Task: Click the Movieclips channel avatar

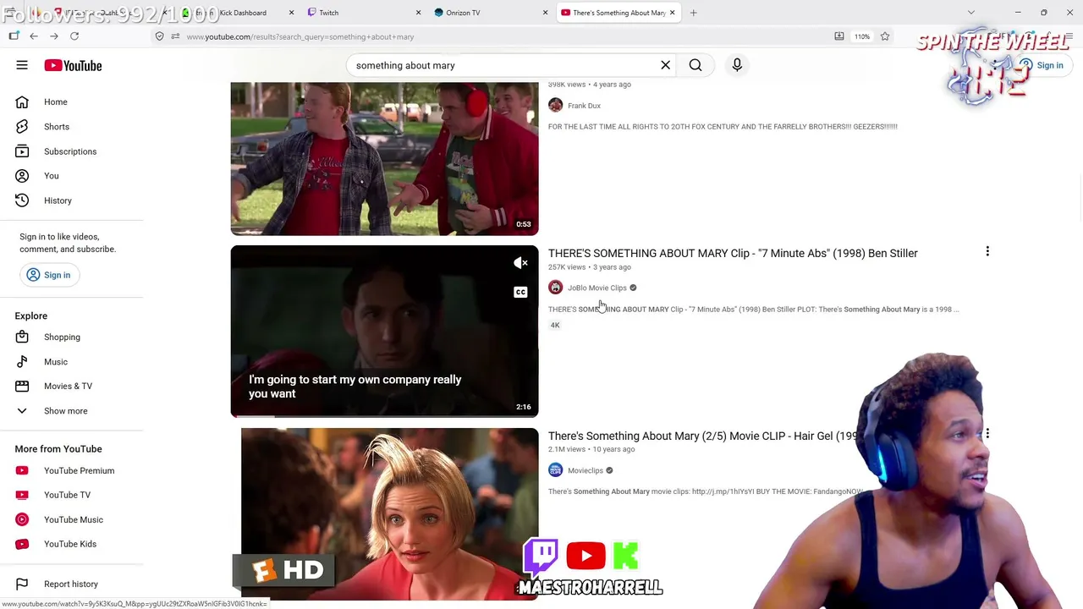Action: coord(555,470)
